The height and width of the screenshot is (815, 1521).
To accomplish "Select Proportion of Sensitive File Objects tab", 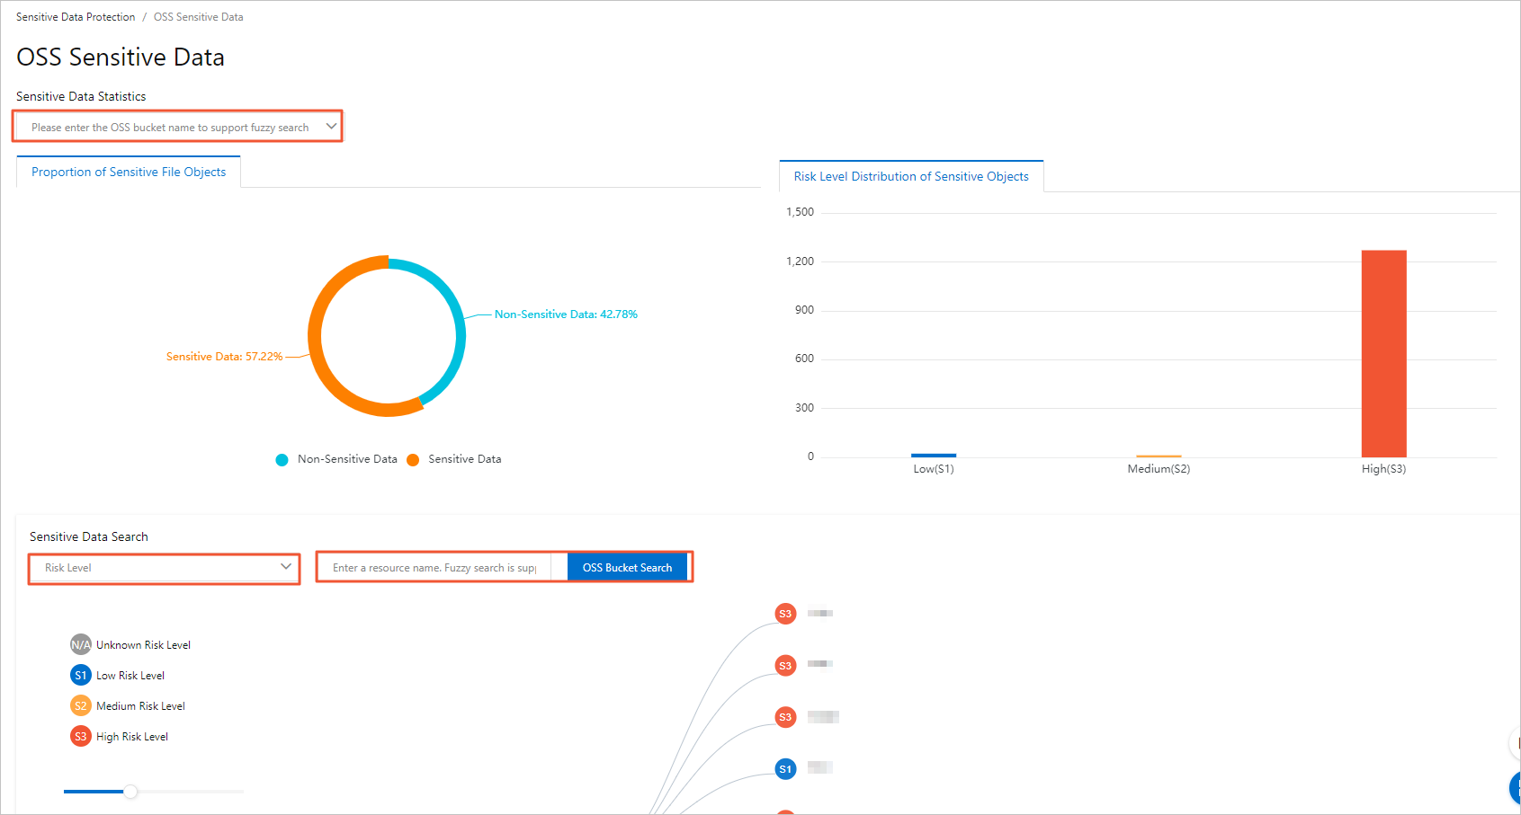I will point(129,172).
